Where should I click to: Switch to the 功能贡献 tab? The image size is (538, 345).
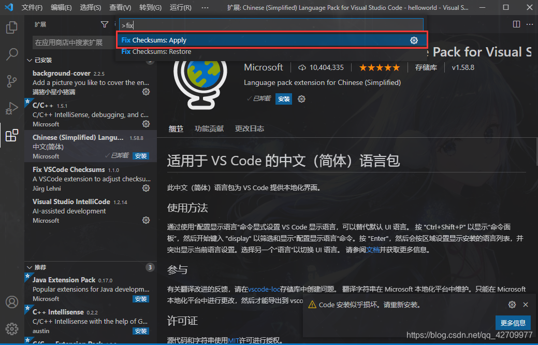pyautogui.click(x=209, y=129)
